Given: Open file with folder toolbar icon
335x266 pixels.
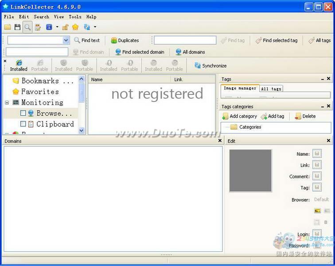Looking at the screenshot, I should pos(8,27).
